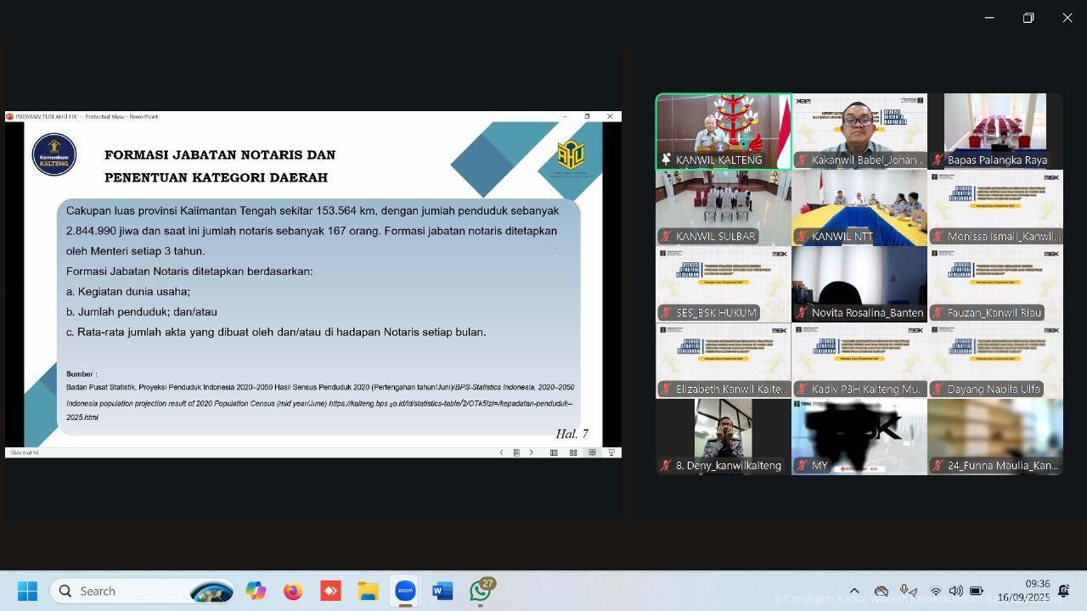The height and width of the screenshot is (611, 1087).
Task: Go to the previous slide in PowerPoint
Action: click(x=501, y=452)
